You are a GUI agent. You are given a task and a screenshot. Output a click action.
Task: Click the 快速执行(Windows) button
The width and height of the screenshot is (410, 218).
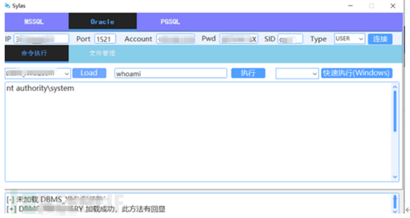point(357,73)
